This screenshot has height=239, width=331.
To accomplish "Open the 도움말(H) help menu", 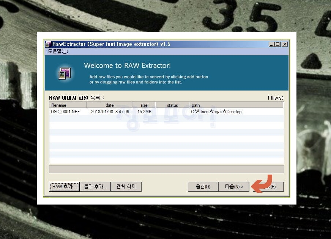I will coord(58,52).
